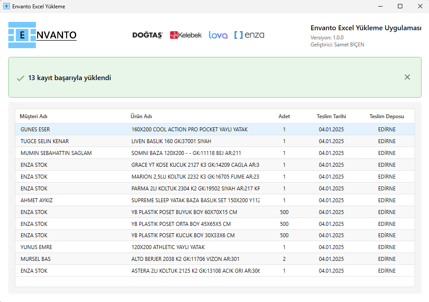Maximize the Envanto Excel Yükleme window

400,7
